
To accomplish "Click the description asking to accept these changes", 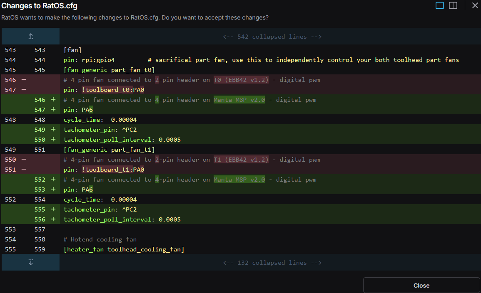I will click(x=135, y=18).
